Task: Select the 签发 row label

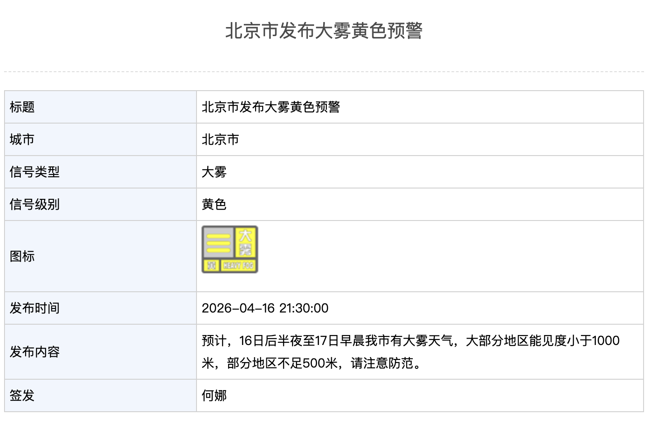Action: (x=22, y=395)
